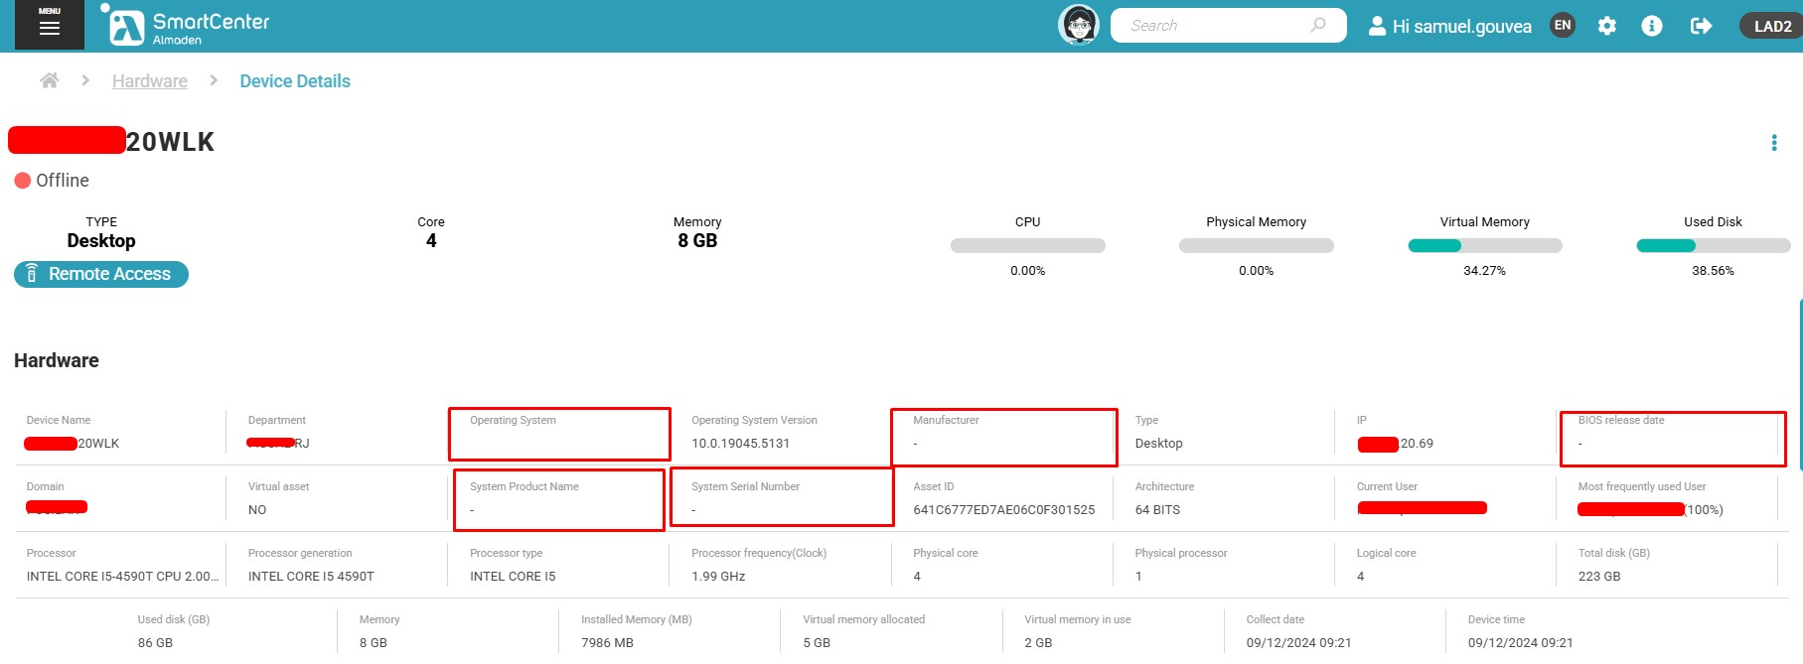
Task: Click the Used Disk progress bar
Action: point(1713,246)
